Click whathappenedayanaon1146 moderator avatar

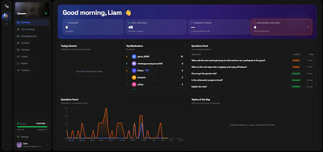tap(134, 64)
